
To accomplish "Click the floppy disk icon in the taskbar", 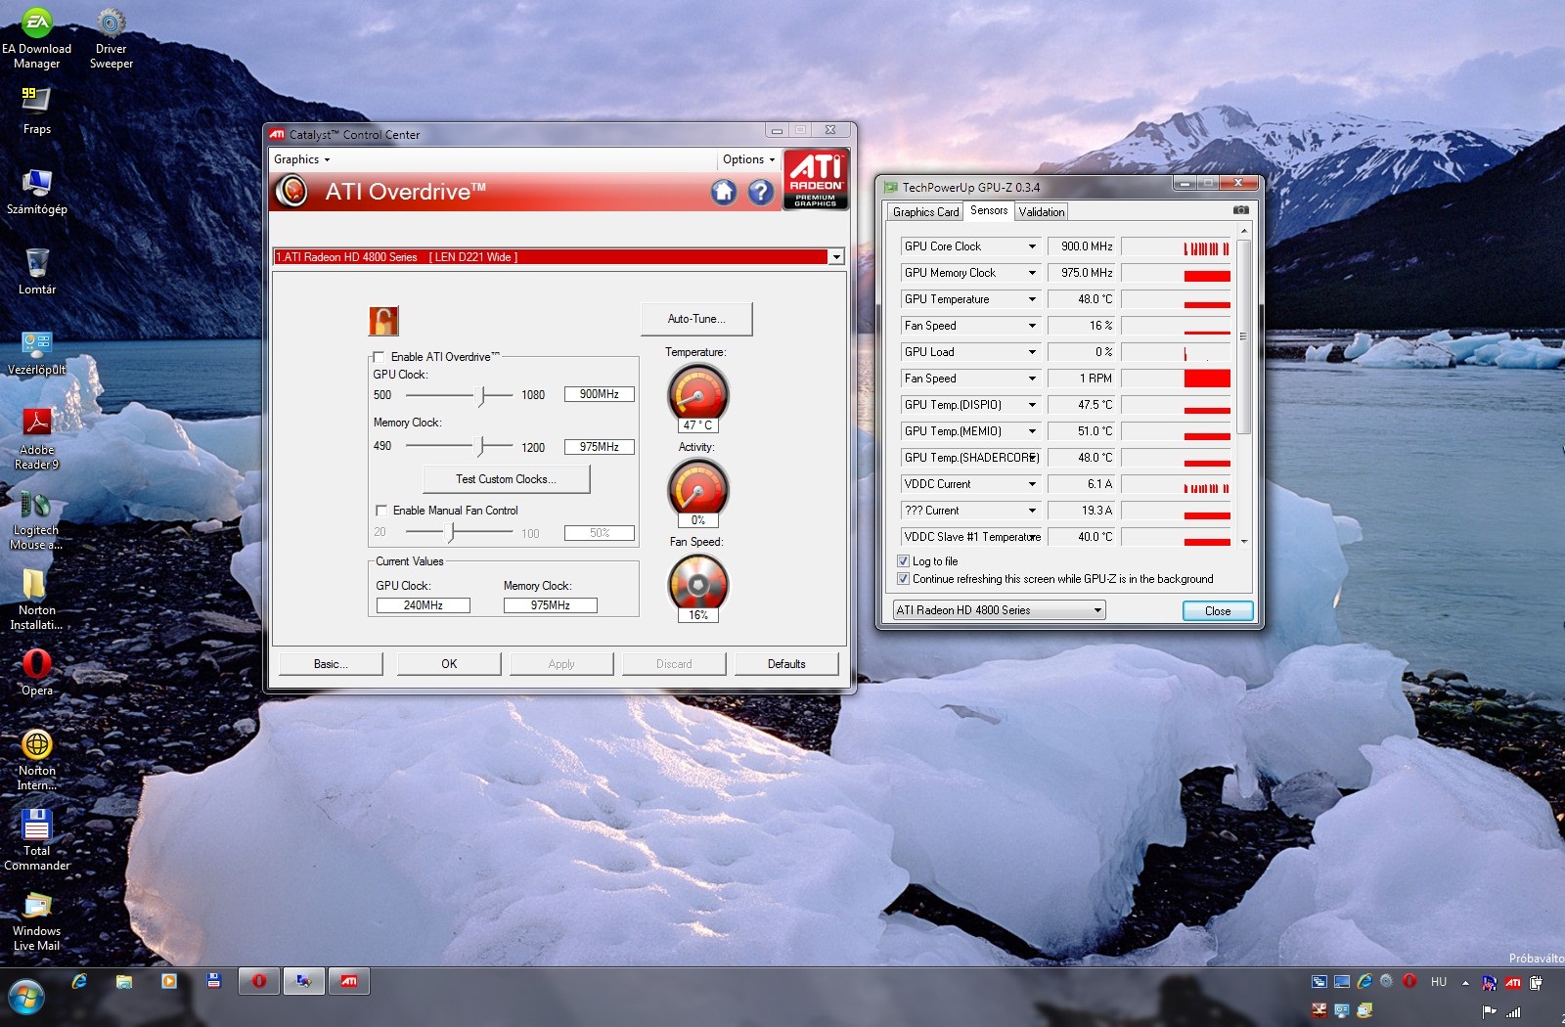I will click(x=214, y=981).
